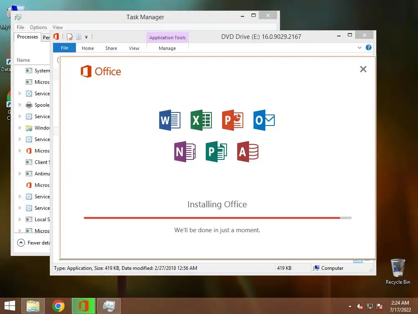The width and height of the screenshot is (418, 314).
Task: Expand the Explorer ribbon with the chevron
Action: [x=360, y=47]
